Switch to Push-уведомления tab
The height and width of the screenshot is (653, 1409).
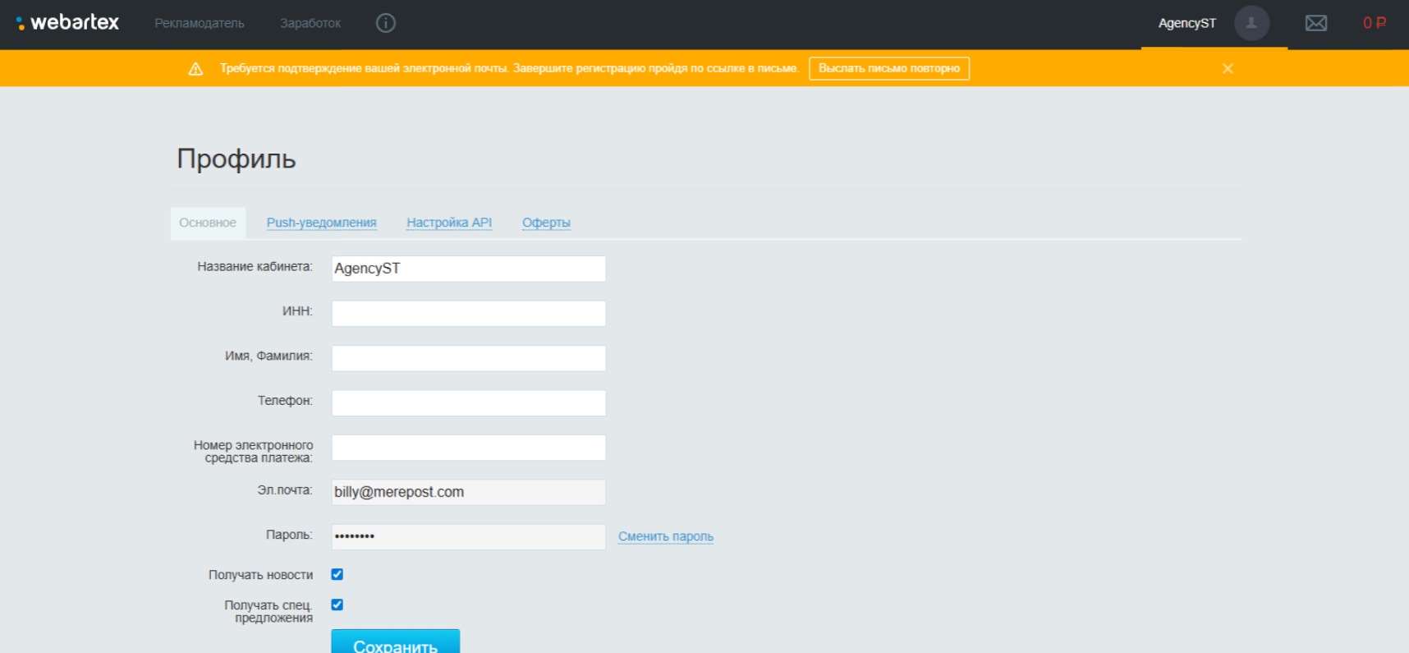tap(321, 223)
